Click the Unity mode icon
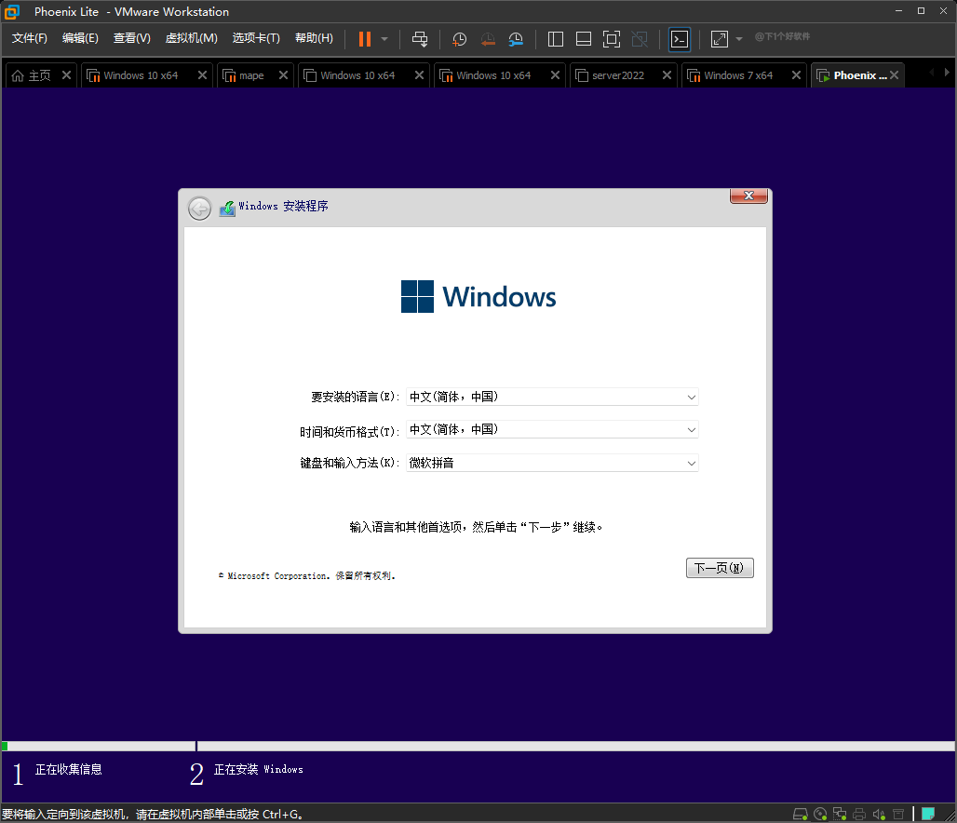 point(640,39)
